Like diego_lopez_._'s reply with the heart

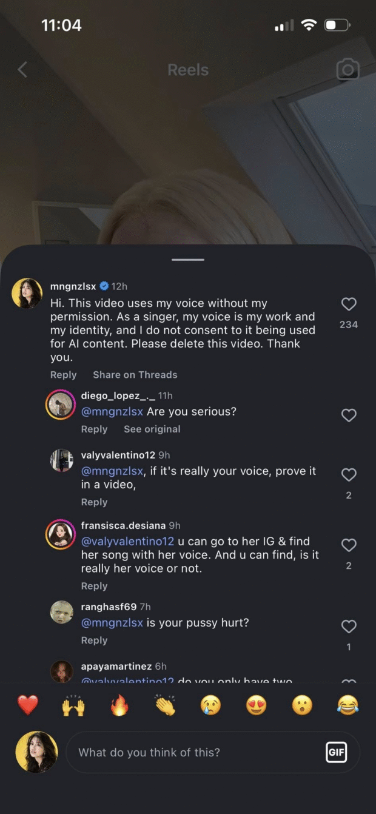(349, 415)
